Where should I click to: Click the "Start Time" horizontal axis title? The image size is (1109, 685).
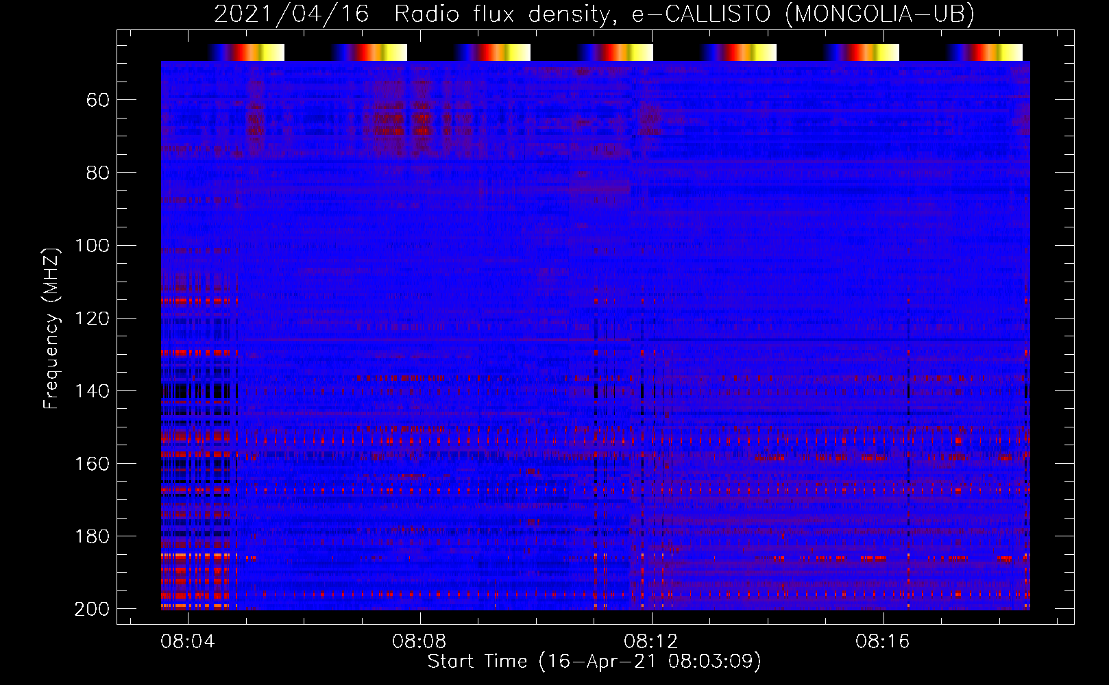[594, 662]
